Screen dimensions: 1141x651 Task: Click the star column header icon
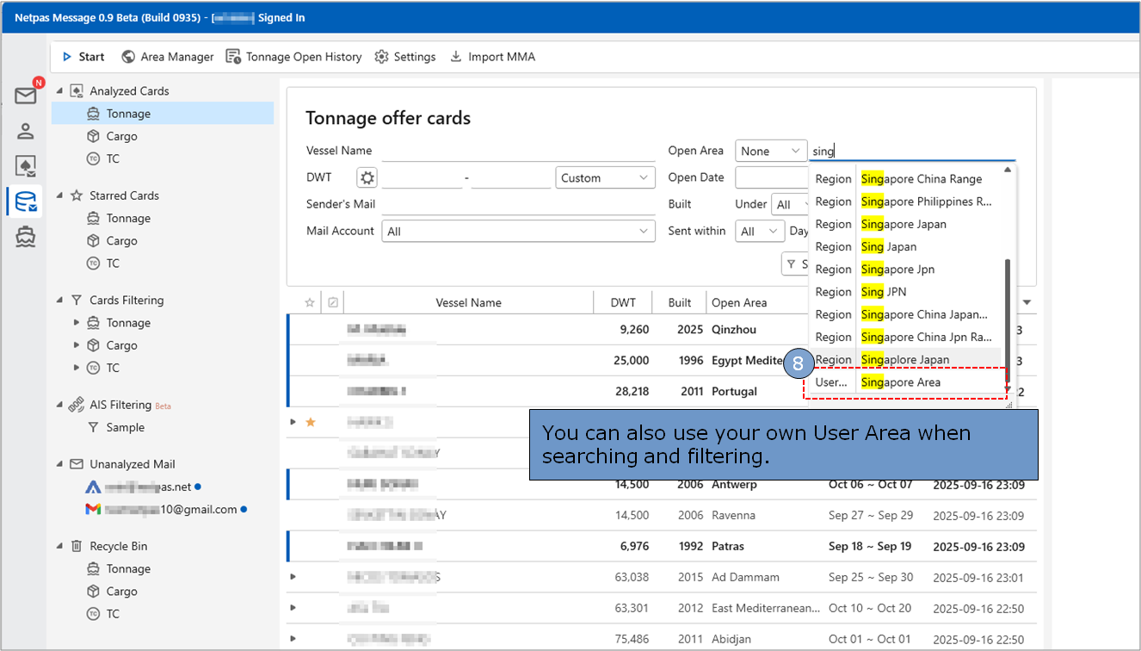(x=310, y=302)
